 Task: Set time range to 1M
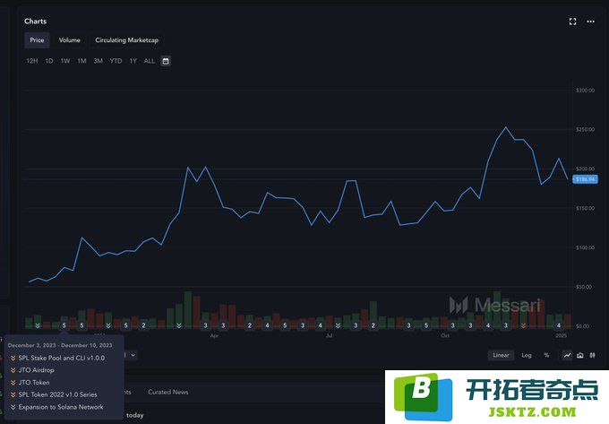pyautogui.click(x=81, y=61)
